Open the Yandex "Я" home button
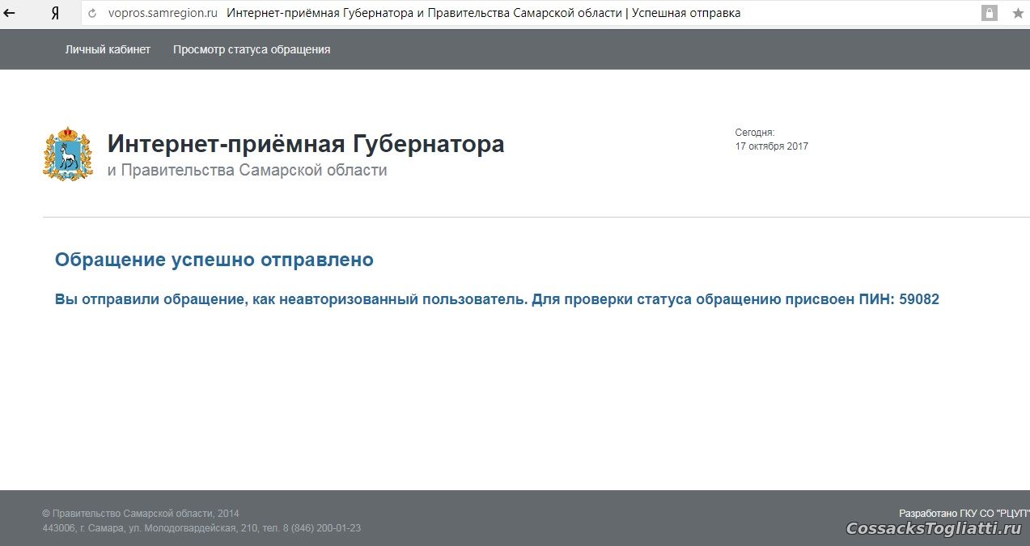Viewport: 1030px width, 546px height. coord(54,13)
